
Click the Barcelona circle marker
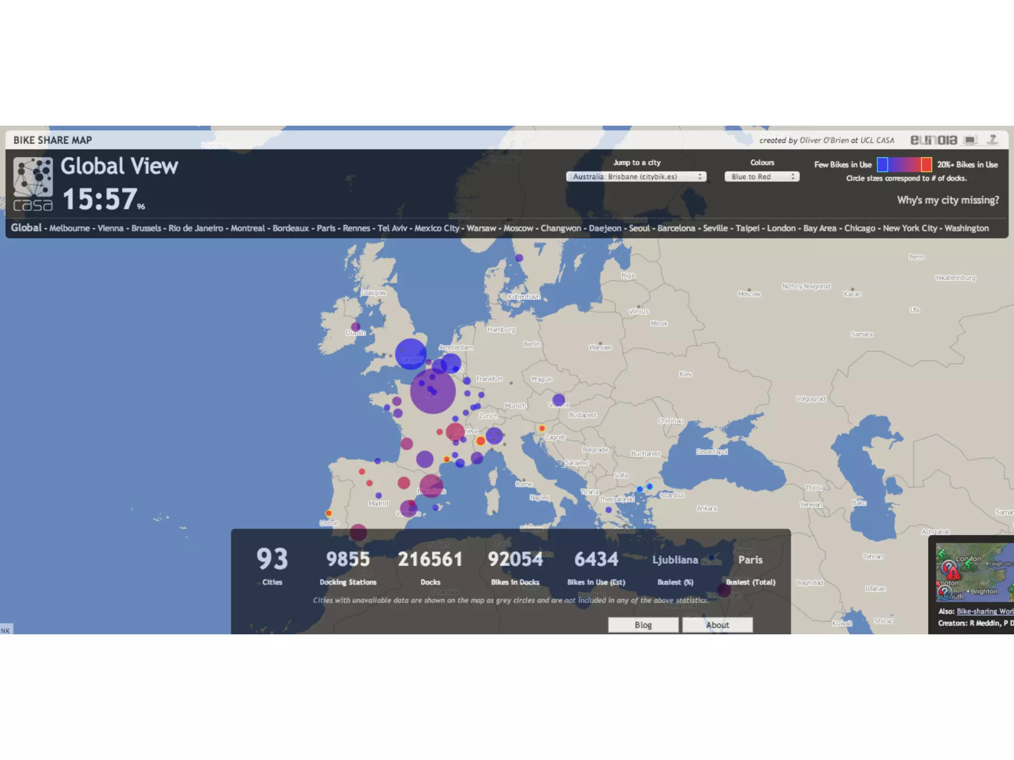tap(431, 486)
